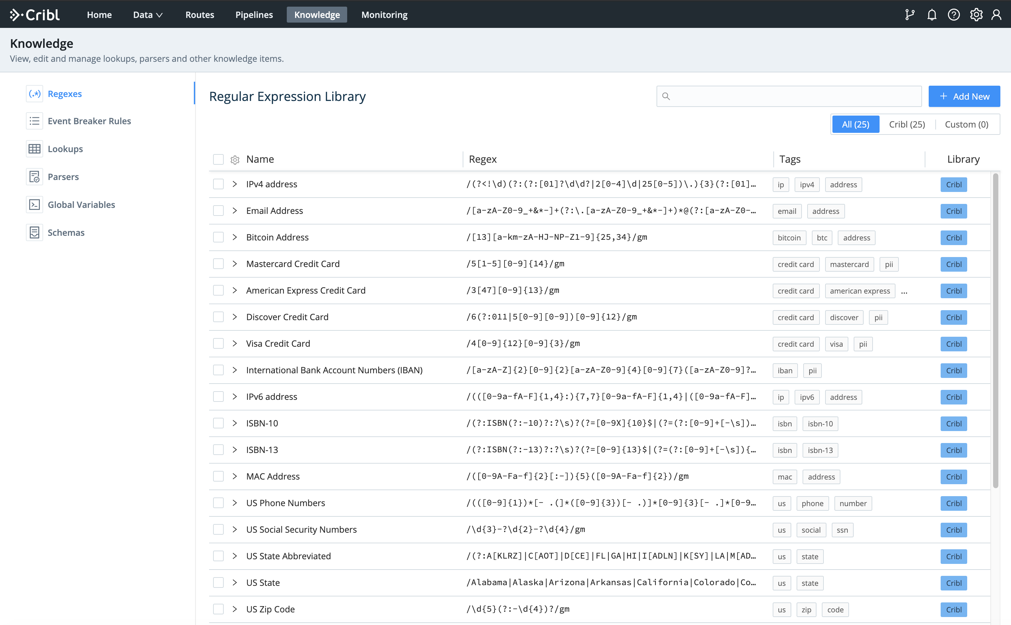Click Cribl library badge for Bitcoin Address
1011x625 pixels.
click(954, 238)
